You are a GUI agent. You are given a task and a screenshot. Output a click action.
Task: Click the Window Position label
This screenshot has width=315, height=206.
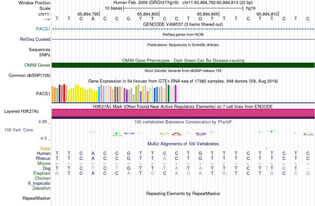tap(34, 3)
